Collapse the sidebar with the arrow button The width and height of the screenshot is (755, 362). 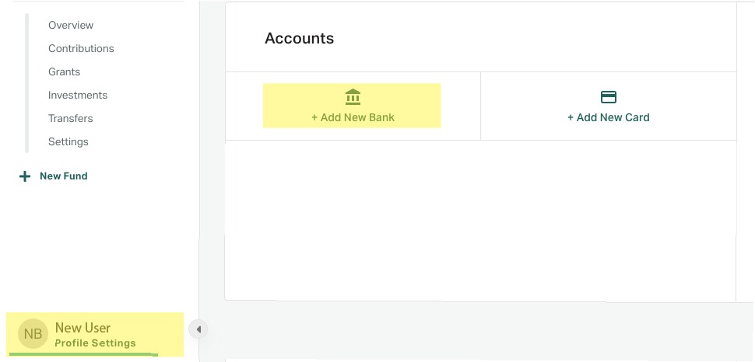click(x=198, y=329)
